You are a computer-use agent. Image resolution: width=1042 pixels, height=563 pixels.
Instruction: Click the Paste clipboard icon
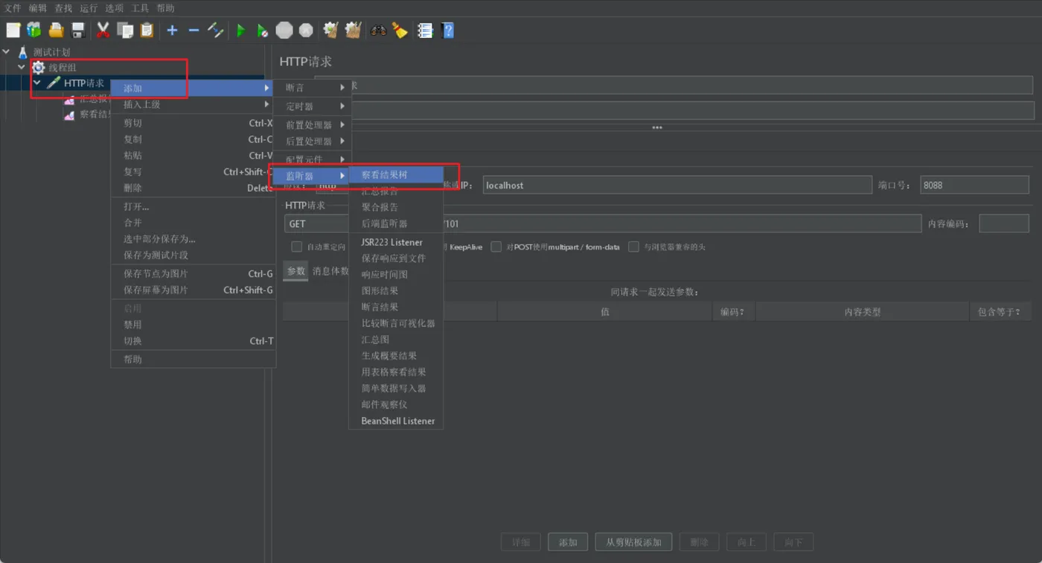pos(147,31)
